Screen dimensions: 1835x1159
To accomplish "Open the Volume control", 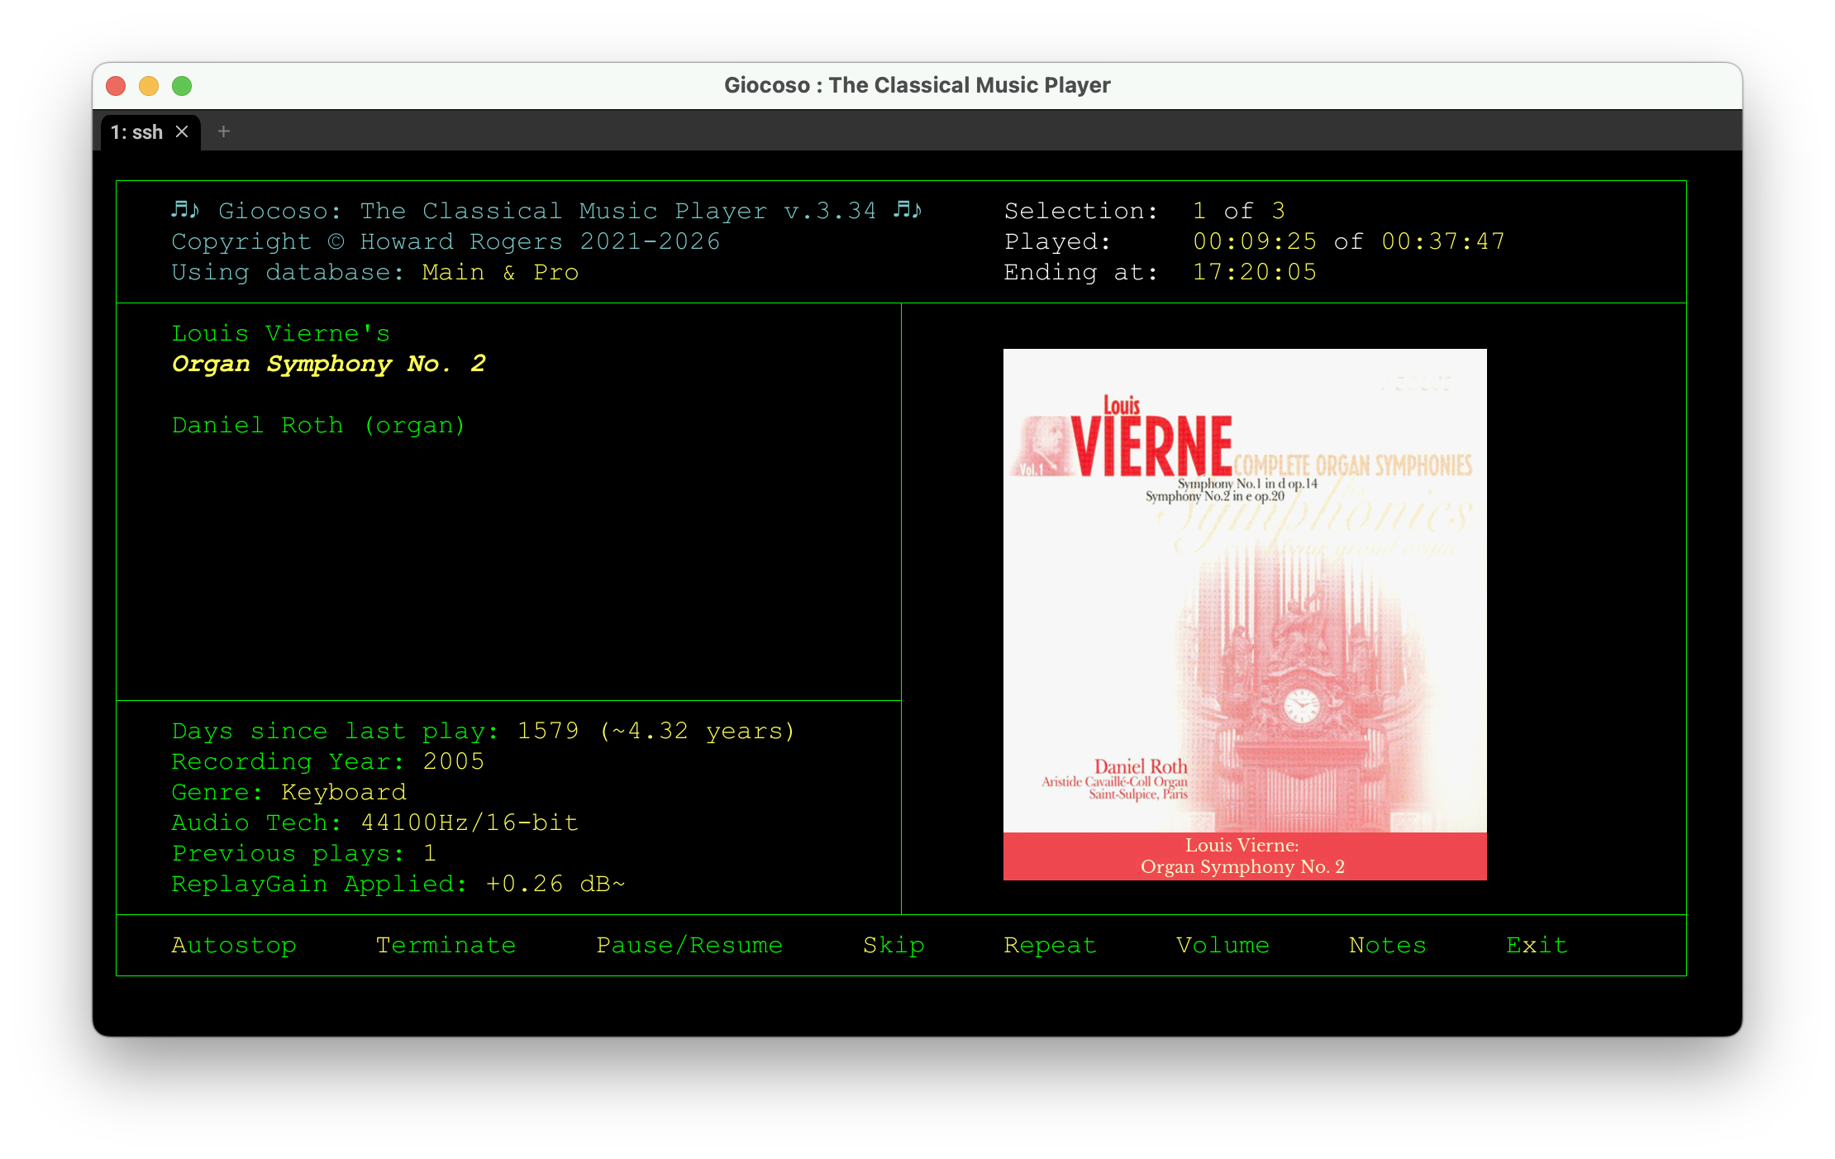I will tap(1223, 945).
